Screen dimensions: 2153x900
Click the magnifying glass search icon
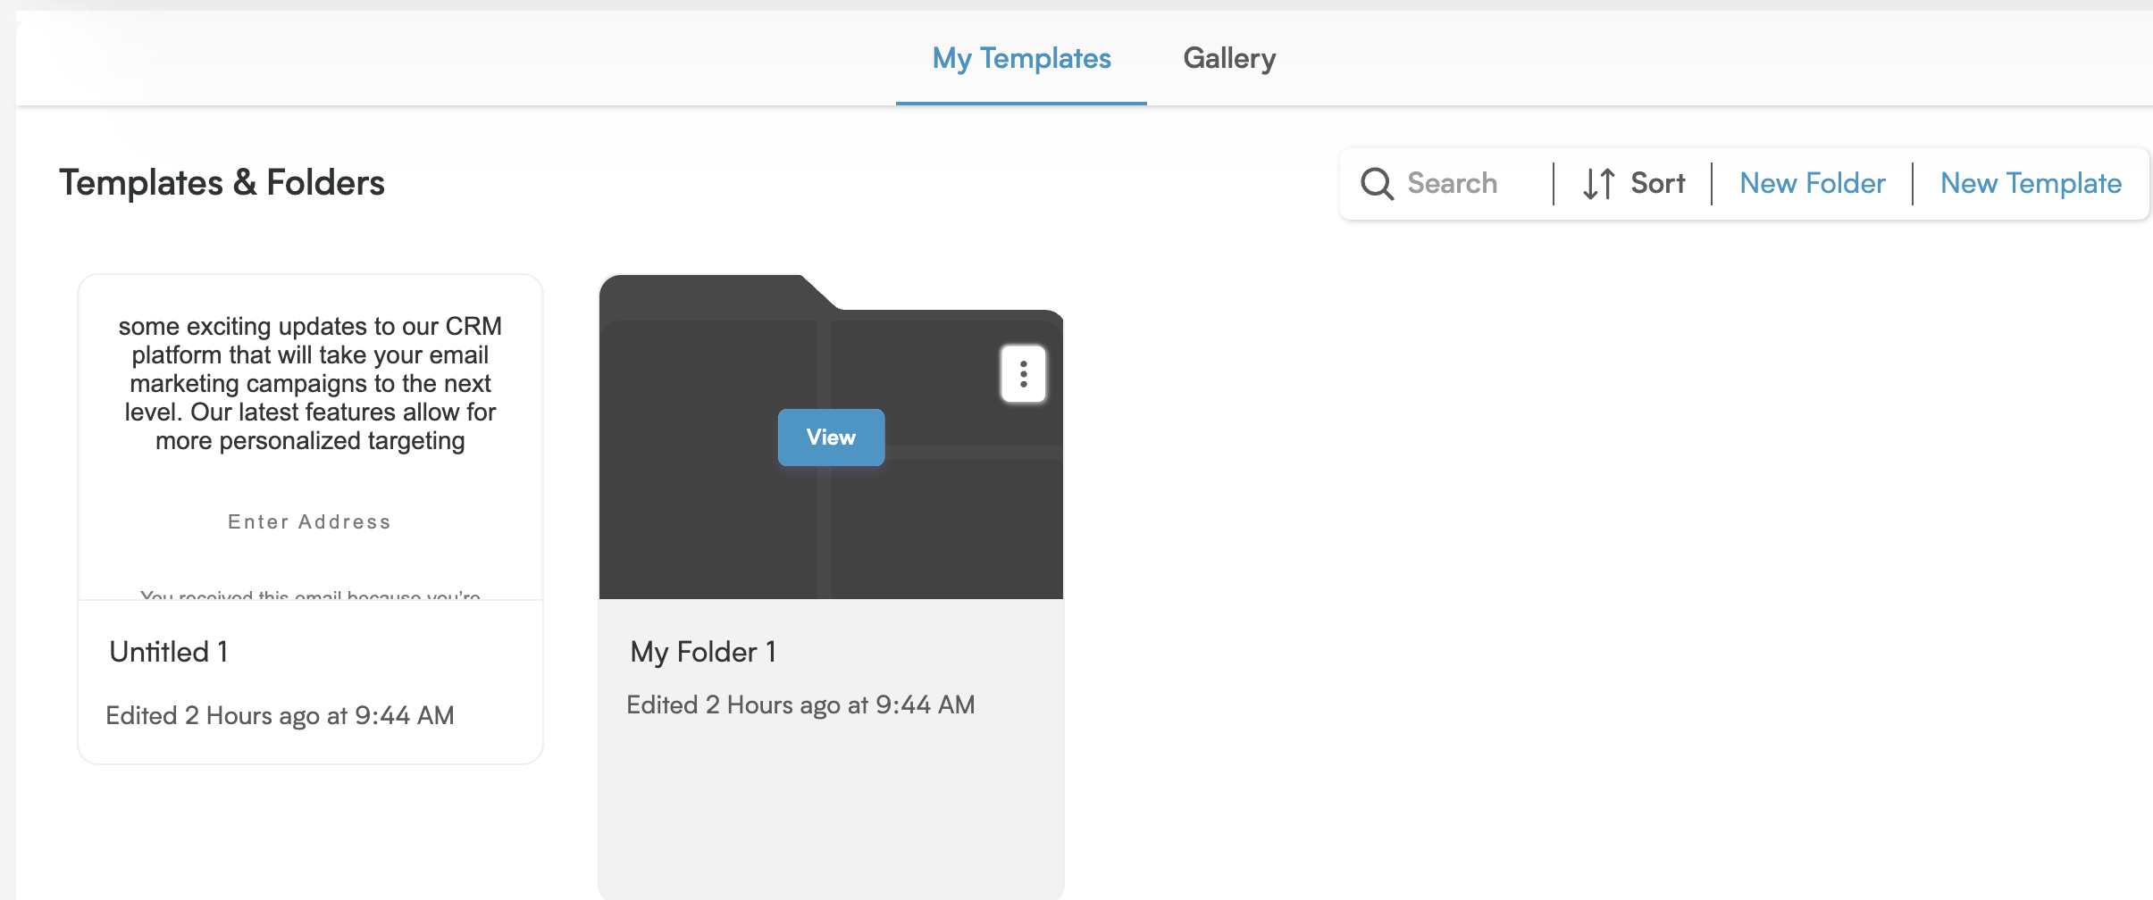(1377, 184)
